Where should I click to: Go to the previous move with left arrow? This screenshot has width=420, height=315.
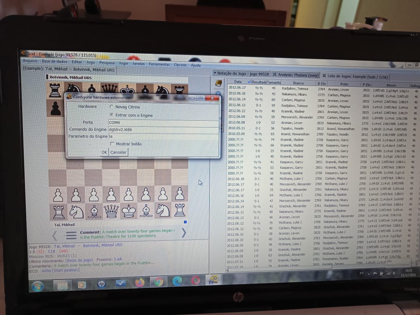(55, 236)
